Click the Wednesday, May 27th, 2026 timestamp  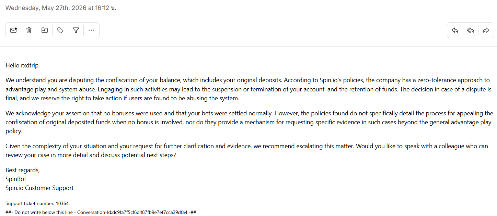[x=61, y=8]
